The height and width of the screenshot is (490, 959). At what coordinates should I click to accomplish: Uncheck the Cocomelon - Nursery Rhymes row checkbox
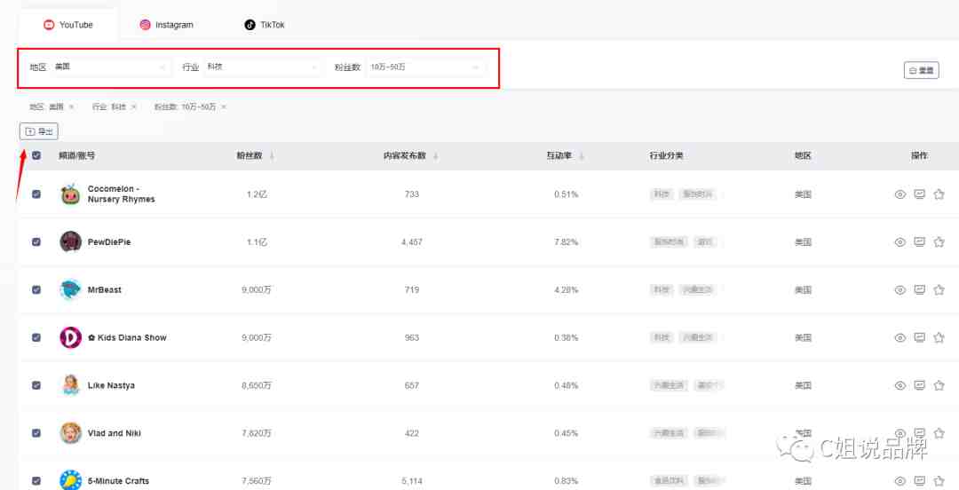(x=36, y=194)
